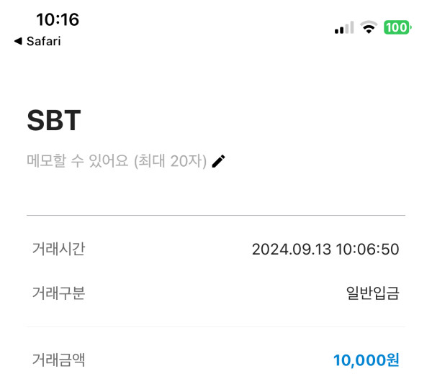Select the 거래구분 label
The image size is (432, 384).
pos(58,293)
